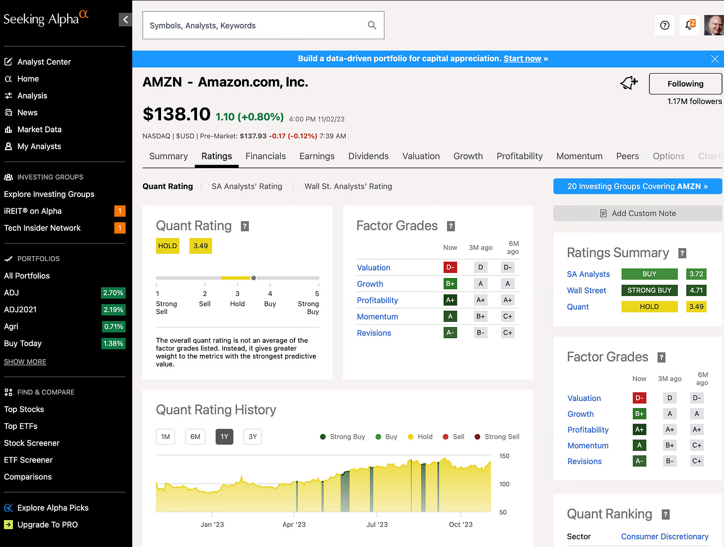The width and height of the screenshot is (724, 547).
Task: Switch to the Valuation tab
Action: [421, 156]
